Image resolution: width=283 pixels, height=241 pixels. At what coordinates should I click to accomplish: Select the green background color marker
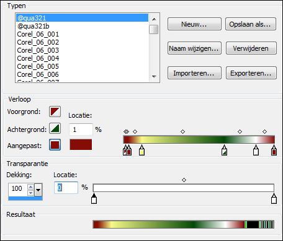click(x=224, y=151)
